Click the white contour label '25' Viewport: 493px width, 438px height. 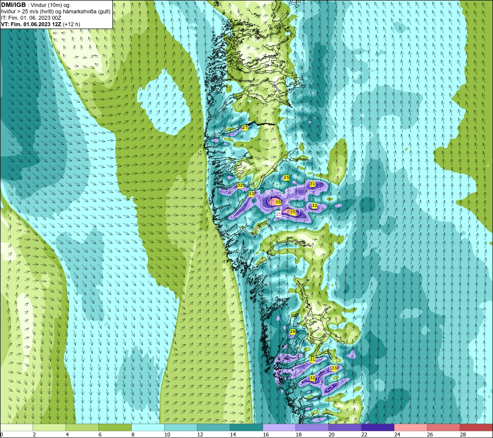coord(279,214)
